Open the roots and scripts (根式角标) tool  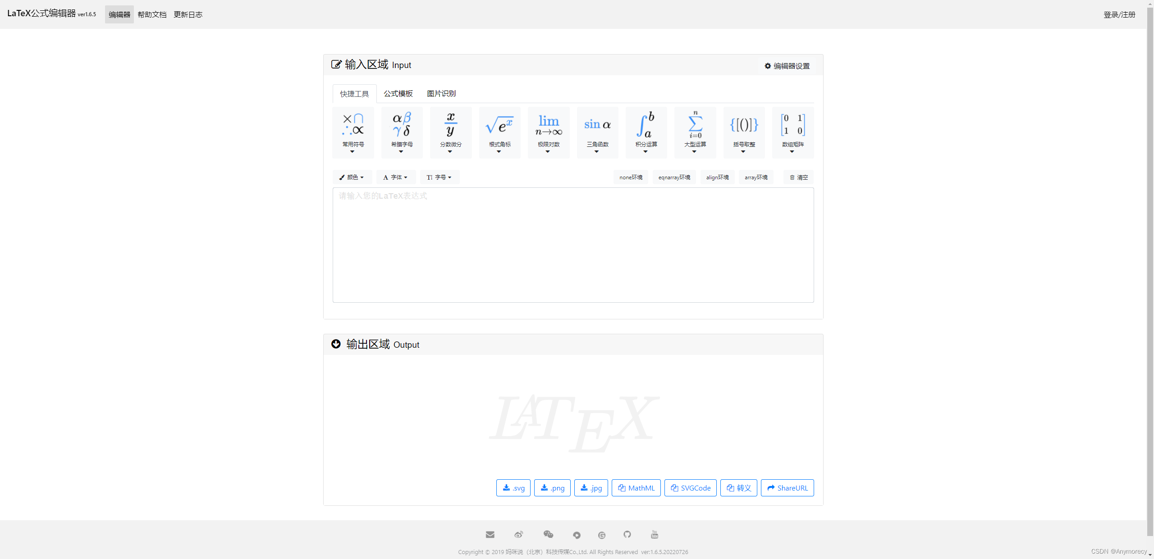[x=499, y=132]
